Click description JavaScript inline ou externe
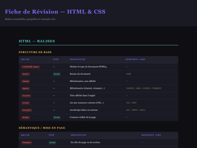Image resolution: width=197 pixels, height=148 pixels. [x=84, y=110]
